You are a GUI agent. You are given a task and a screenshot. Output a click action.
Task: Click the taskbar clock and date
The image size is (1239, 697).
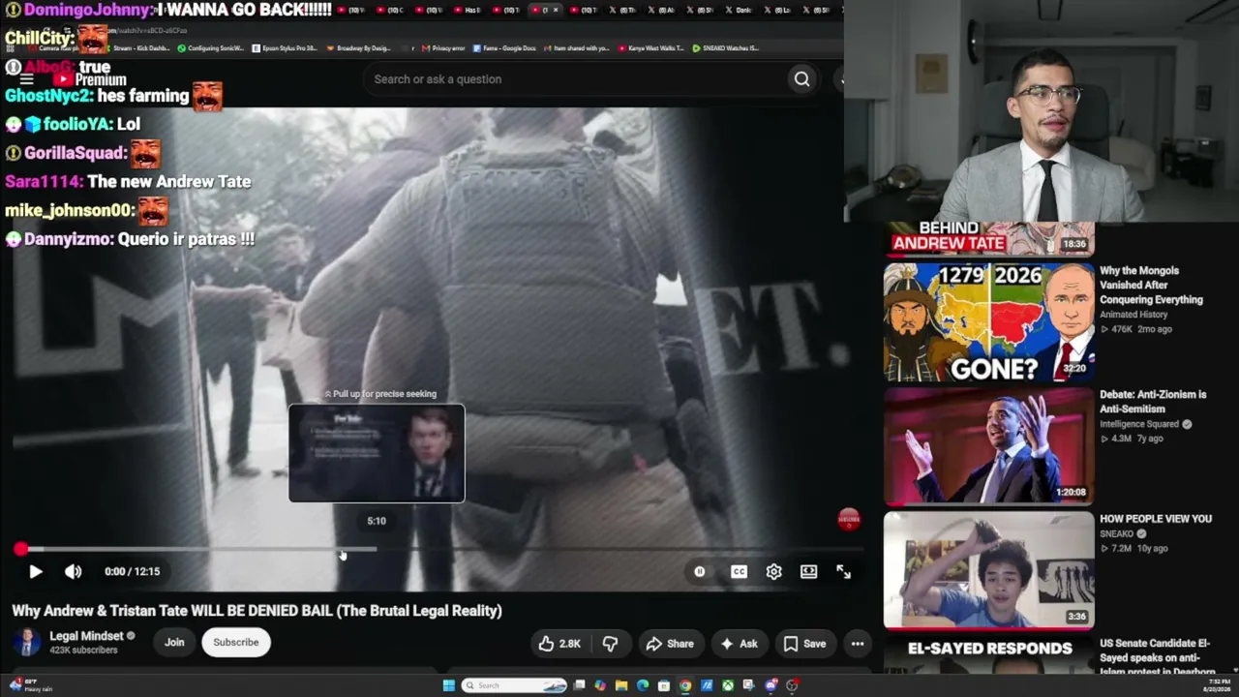tap(1217, 685)
